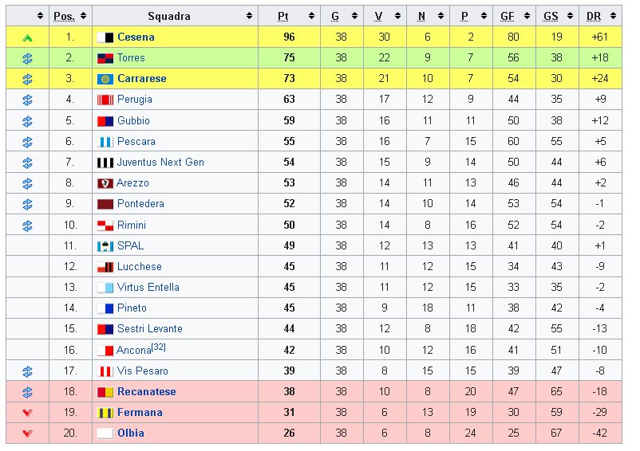Click the Carrarese crest icon

105,79
